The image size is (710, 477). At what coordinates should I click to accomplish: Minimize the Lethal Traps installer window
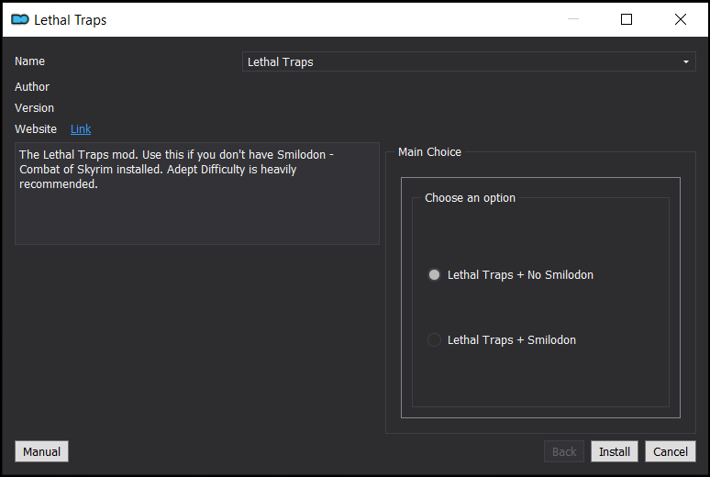pyautogui.click(x=573, y=19)
